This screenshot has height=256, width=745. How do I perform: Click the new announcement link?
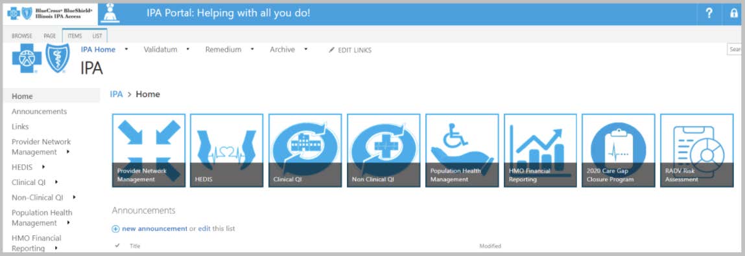(154, 228)
